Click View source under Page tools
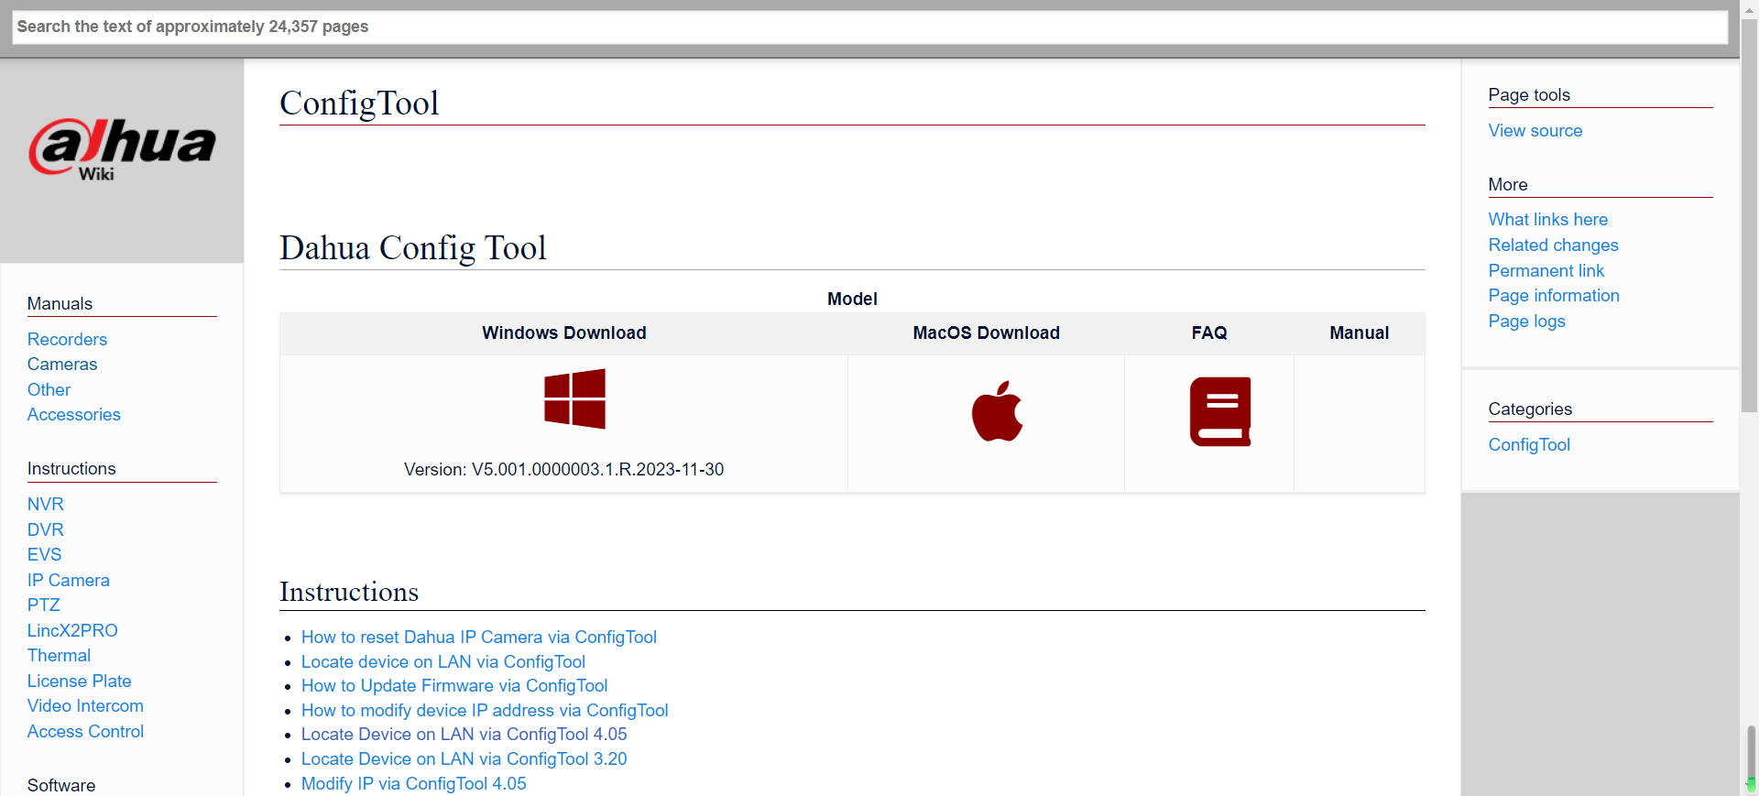This screenshot has height=796, width=1759. coord(1535,130)
